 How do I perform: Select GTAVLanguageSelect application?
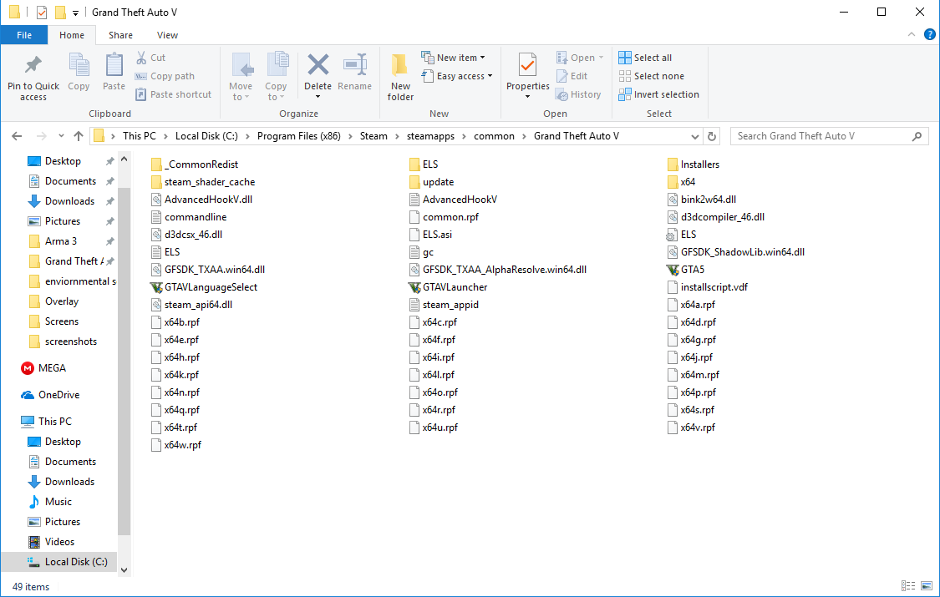204,287
